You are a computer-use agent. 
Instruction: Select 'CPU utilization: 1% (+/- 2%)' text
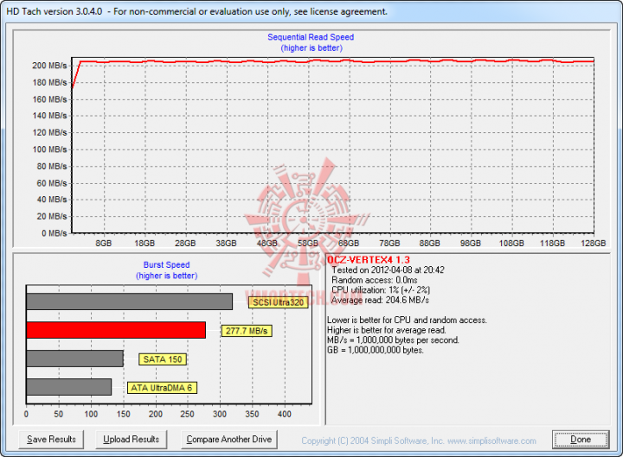[x=381, y=290]
